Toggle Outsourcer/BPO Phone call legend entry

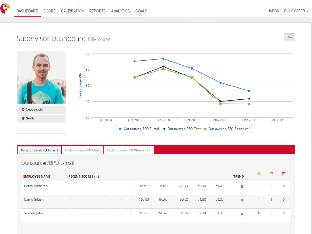coord(227,129)
